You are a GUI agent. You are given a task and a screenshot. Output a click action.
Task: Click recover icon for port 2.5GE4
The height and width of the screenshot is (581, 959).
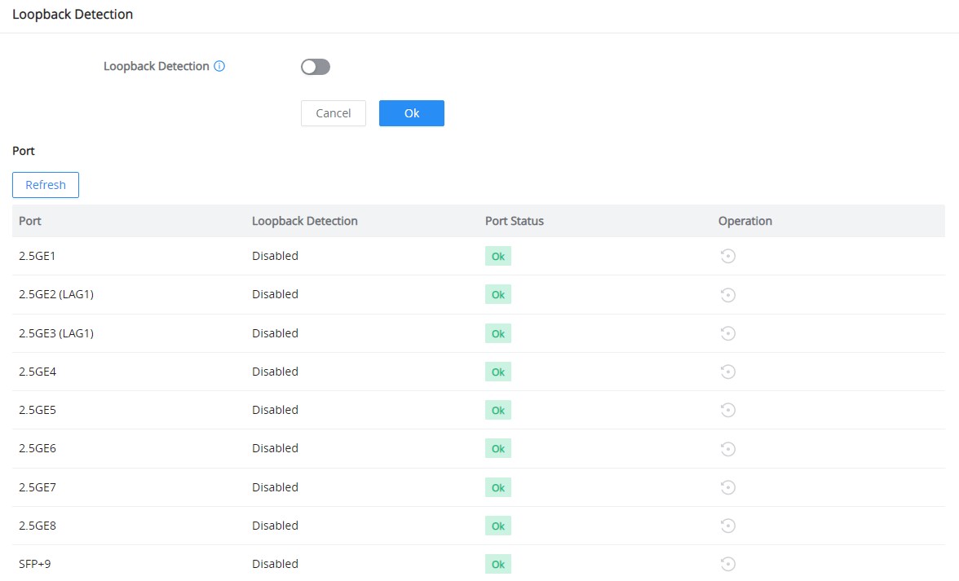[x=727, y=372]
